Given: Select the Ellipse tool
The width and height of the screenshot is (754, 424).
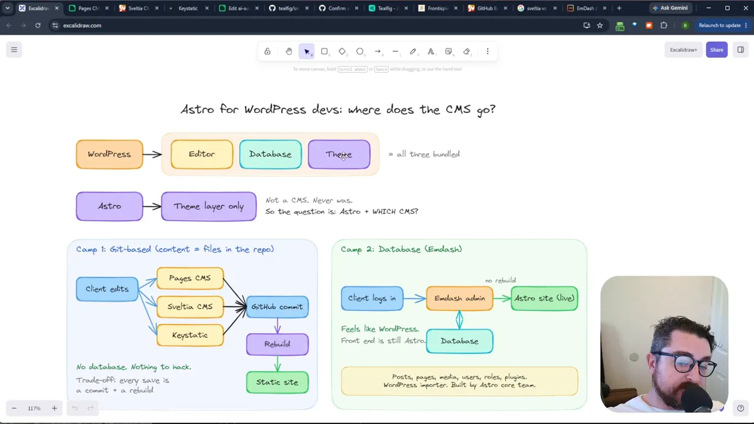Looking at the screenshot, I should (x=360, y=51).
